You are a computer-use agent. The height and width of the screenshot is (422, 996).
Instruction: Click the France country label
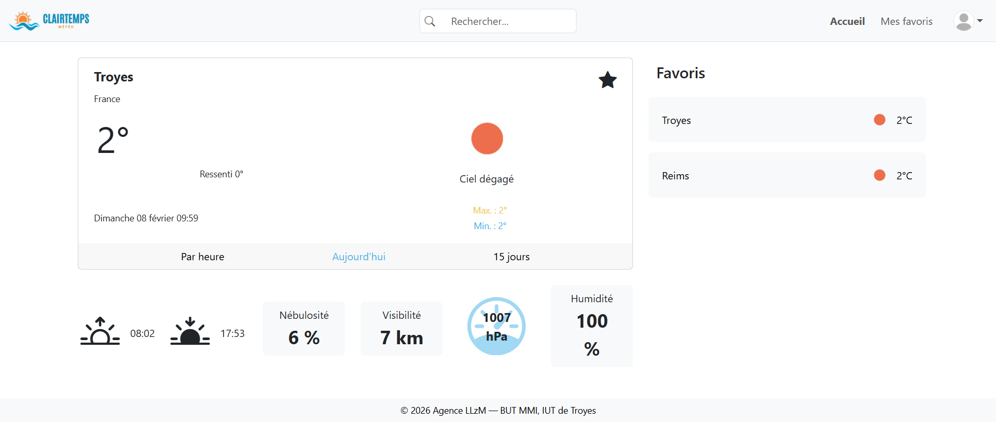[x=107, y=99]
